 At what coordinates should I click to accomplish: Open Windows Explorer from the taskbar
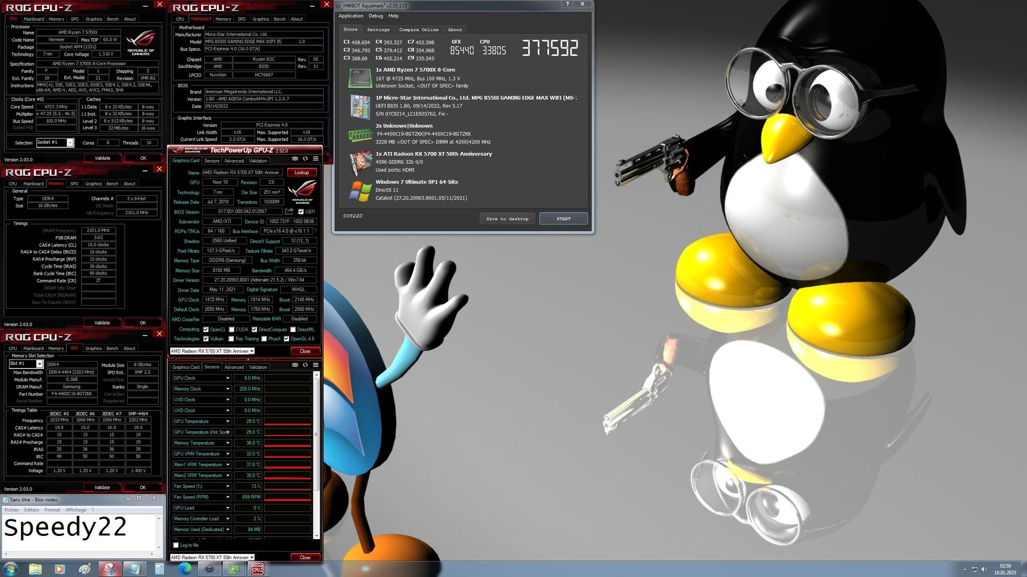click(x=35, y=569)
